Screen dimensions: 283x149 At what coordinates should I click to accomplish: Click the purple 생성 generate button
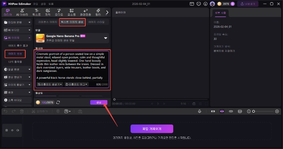pos(99,102)
